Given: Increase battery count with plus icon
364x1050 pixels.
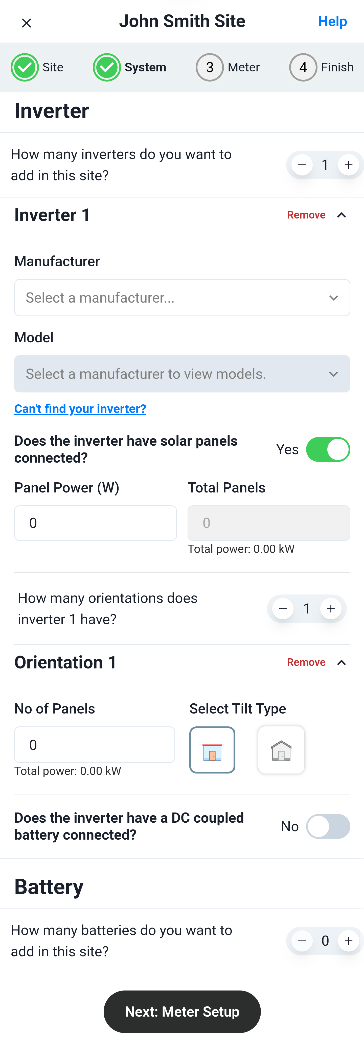Looking at the screenshot, I should click(348, 941).
